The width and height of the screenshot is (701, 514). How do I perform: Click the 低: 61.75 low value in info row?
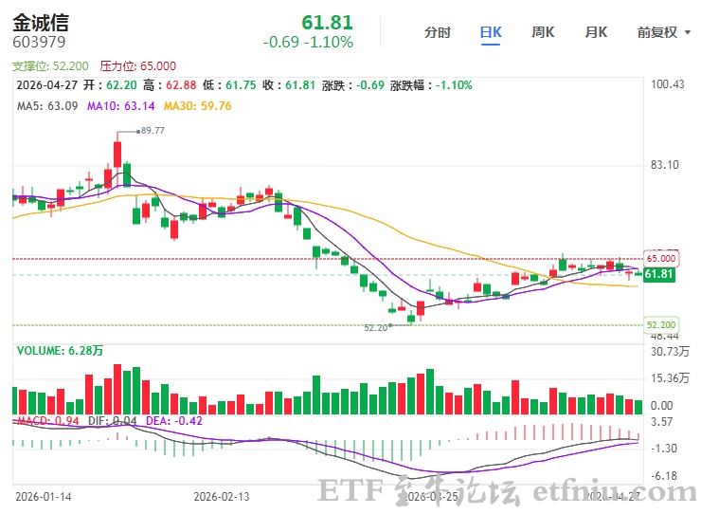(x=229, y=85)
